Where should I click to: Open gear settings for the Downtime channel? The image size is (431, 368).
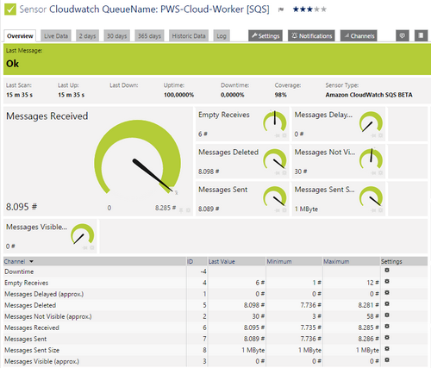click(x=387, y=271)
